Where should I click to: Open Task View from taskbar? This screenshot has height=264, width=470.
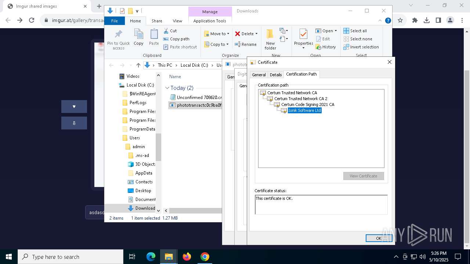[132, 257]
